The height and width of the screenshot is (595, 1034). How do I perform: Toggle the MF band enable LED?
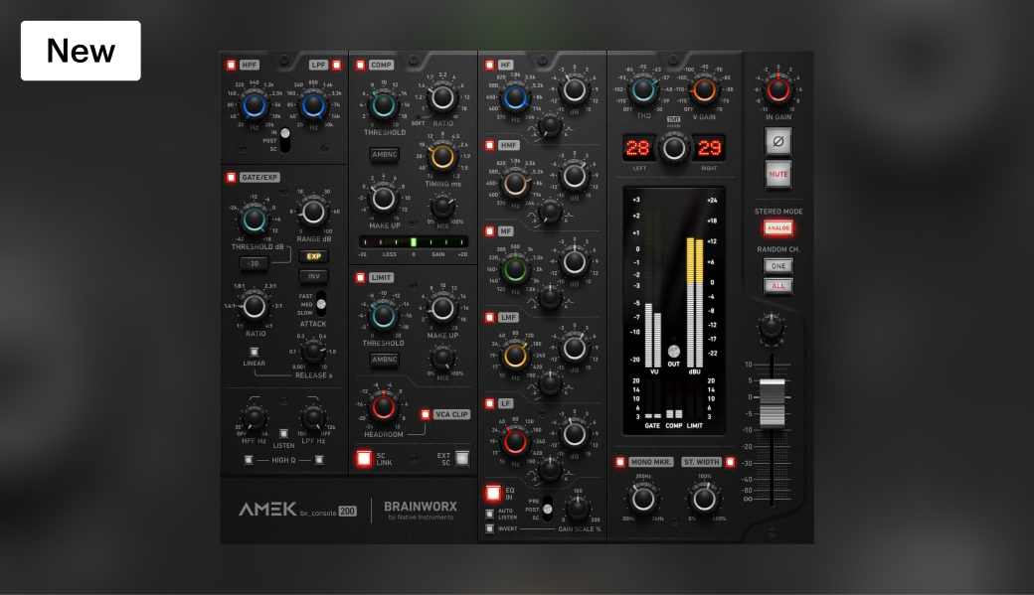[x=489, y=231]
